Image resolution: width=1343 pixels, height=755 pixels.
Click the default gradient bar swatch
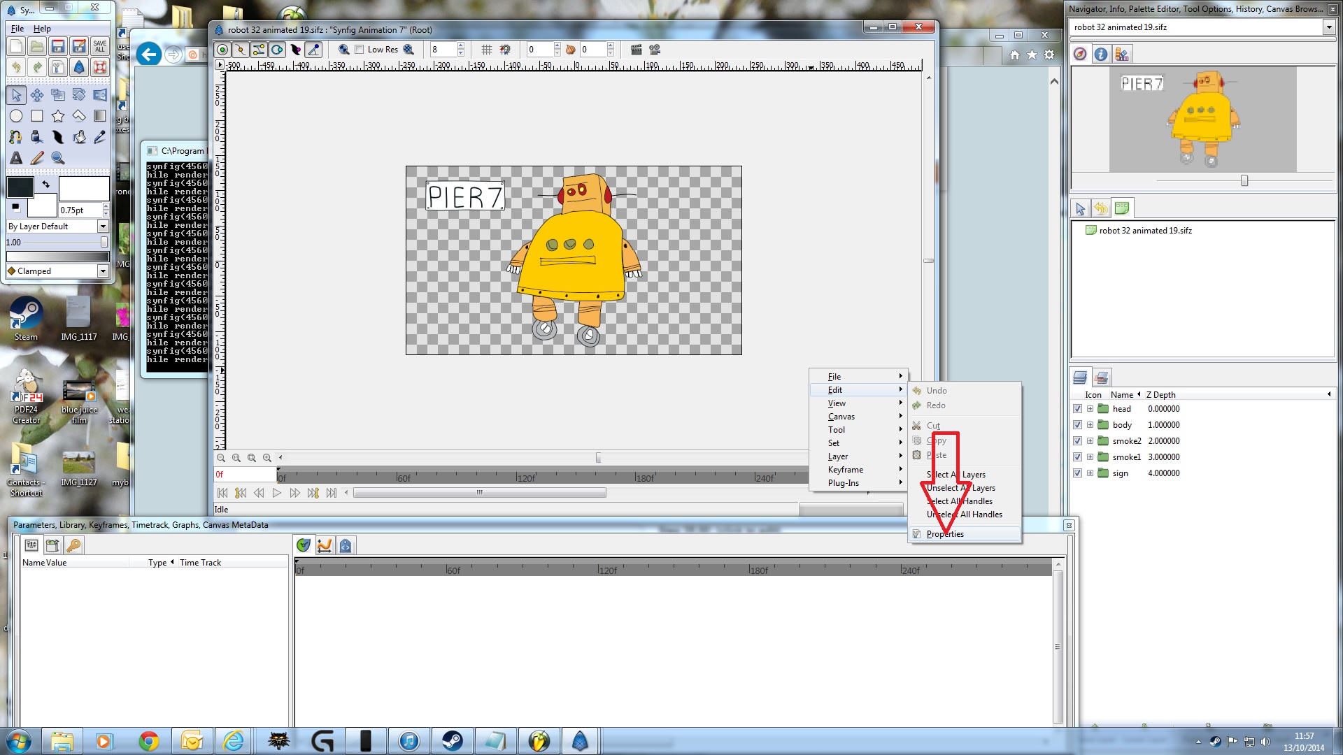tap(57, 257)
